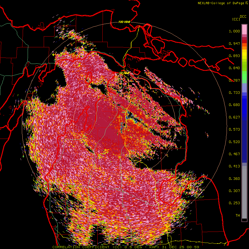Click the 0.307 scale value
Screen dimensions: 249x249
point(234,191)
